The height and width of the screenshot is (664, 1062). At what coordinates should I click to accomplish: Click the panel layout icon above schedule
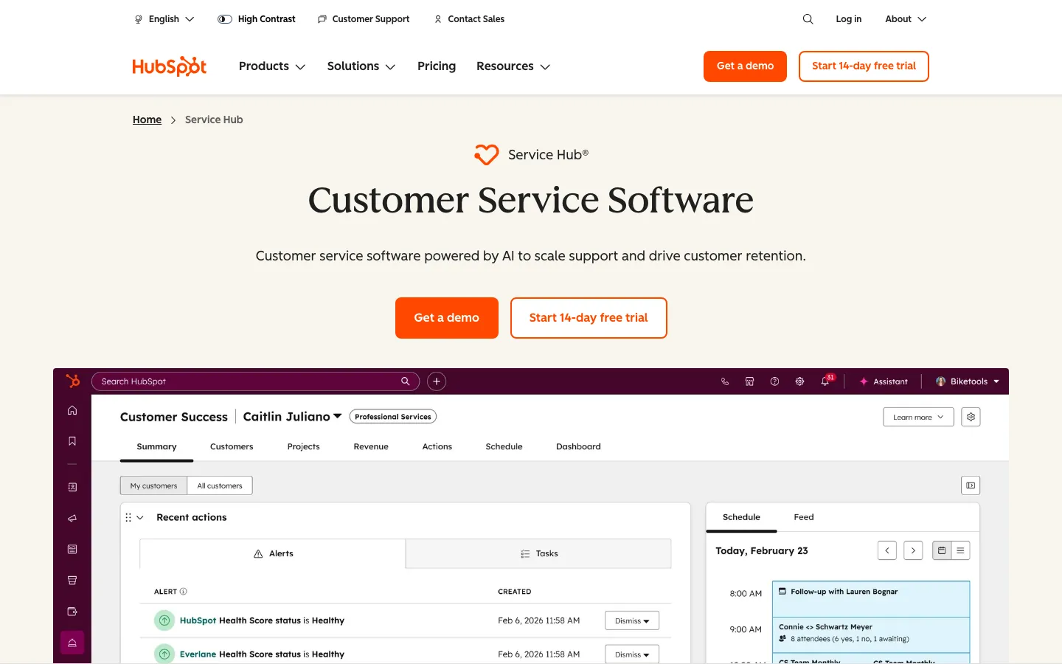[971, 485]
